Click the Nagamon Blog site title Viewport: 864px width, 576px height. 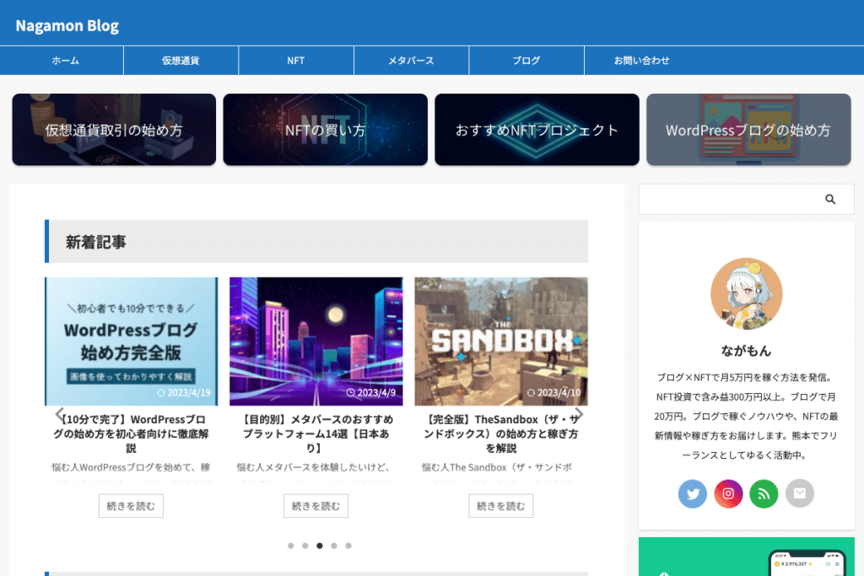[66, 24]
